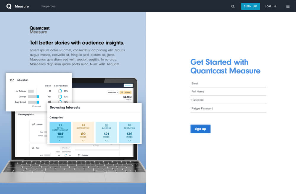
Task: Click the Demographics heading
Action: (x=26, y=114)
